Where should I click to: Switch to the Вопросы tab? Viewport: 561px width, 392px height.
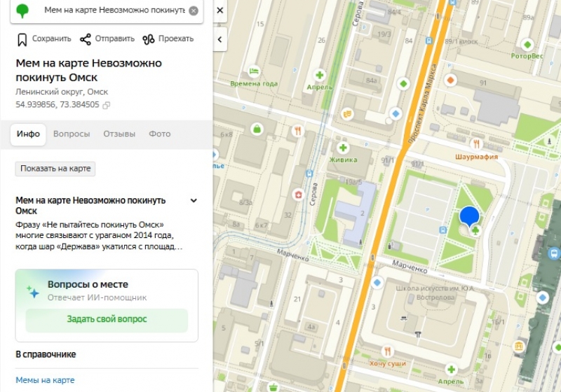72,134
